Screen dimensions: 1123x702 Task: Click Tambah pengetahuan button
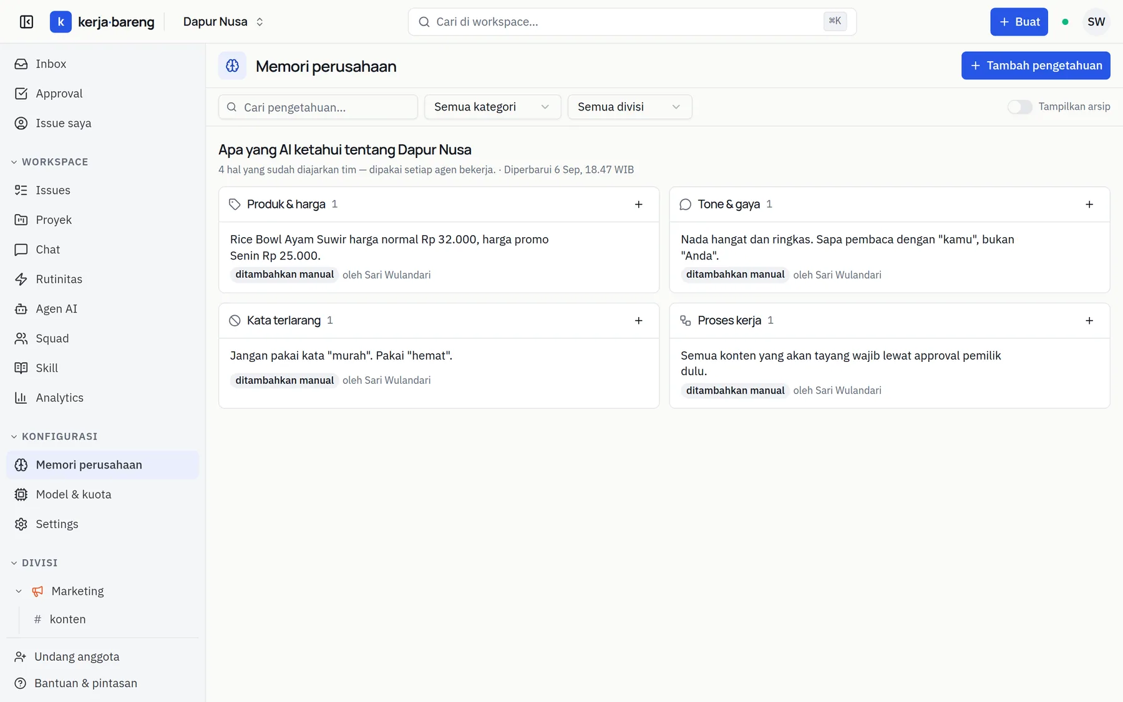click(1036, 66)
